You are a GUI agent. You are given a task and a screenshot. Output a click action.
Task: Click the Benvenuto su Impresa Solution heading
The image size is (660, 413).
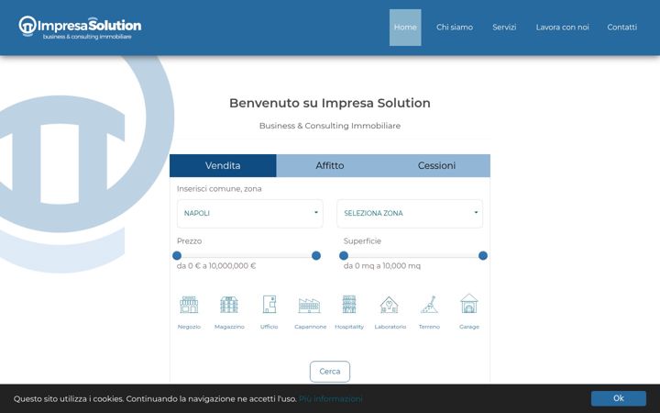(x=330, y=103)
